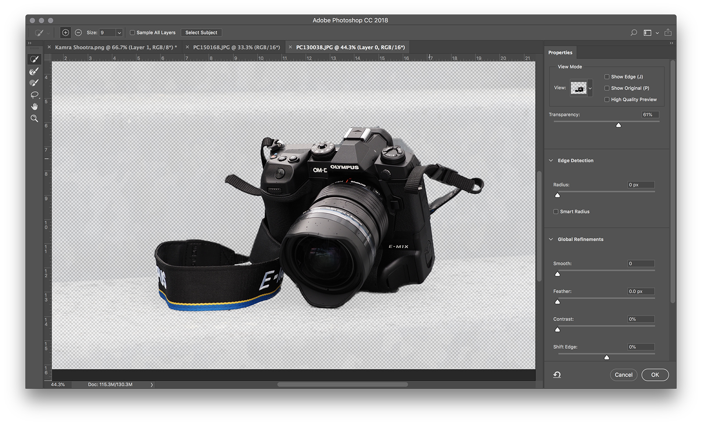Click the Contrast 0% field
Viewport: 702px width, 425px height.
(x=641, y=319)
